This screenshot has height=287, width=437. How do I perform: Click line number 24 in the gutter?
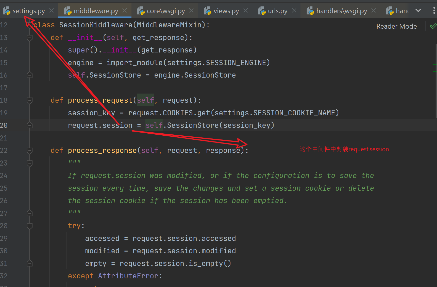pyautogui.click(x=4, y=175)
